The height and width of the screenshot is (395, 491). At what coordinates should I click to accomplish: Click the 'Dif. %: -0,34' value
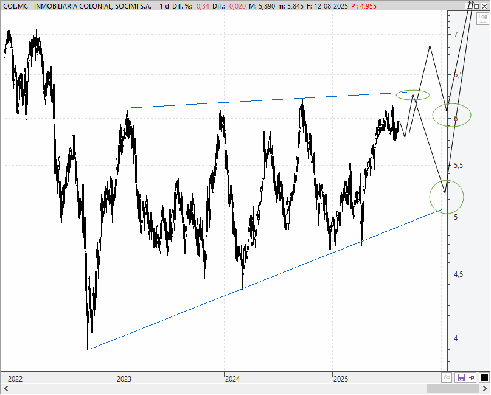(x=190, y=6)
